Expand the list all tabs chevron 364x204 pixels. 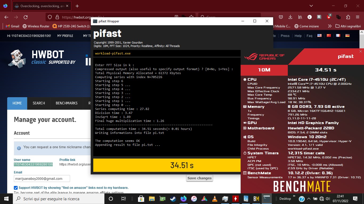pos(311,6)
